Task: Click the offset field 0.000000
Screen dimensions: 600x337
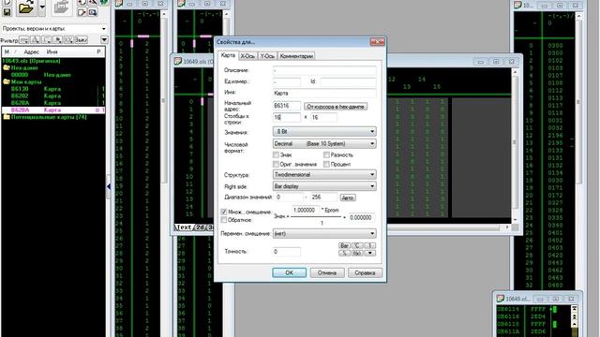Action: [x=362, y=217]
